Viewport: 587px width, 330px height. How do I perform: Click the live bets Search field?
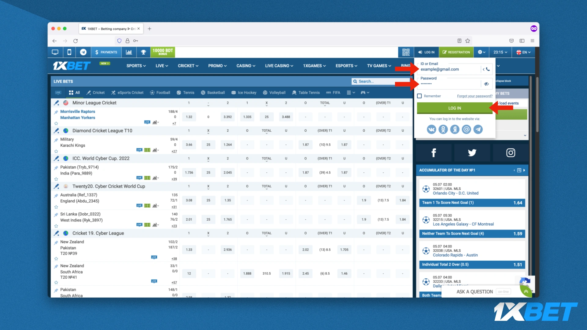click(381, 81)
